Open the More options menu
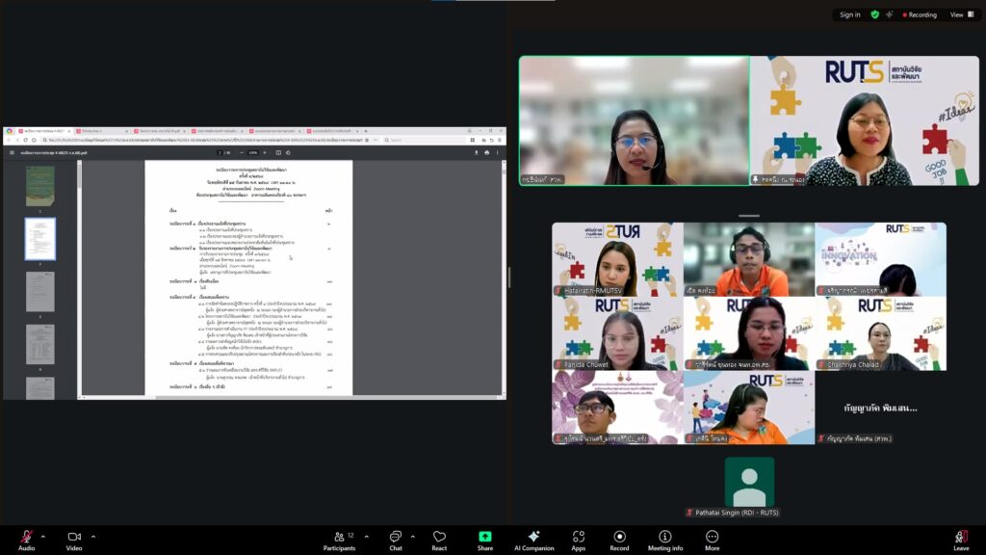Image resolution: width=986 pixels, height=555 pixels. click(712, 538)
